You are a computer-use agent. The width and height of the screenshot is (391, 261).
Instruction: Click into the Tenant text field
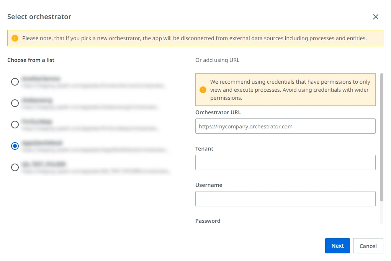click(285, 162)
